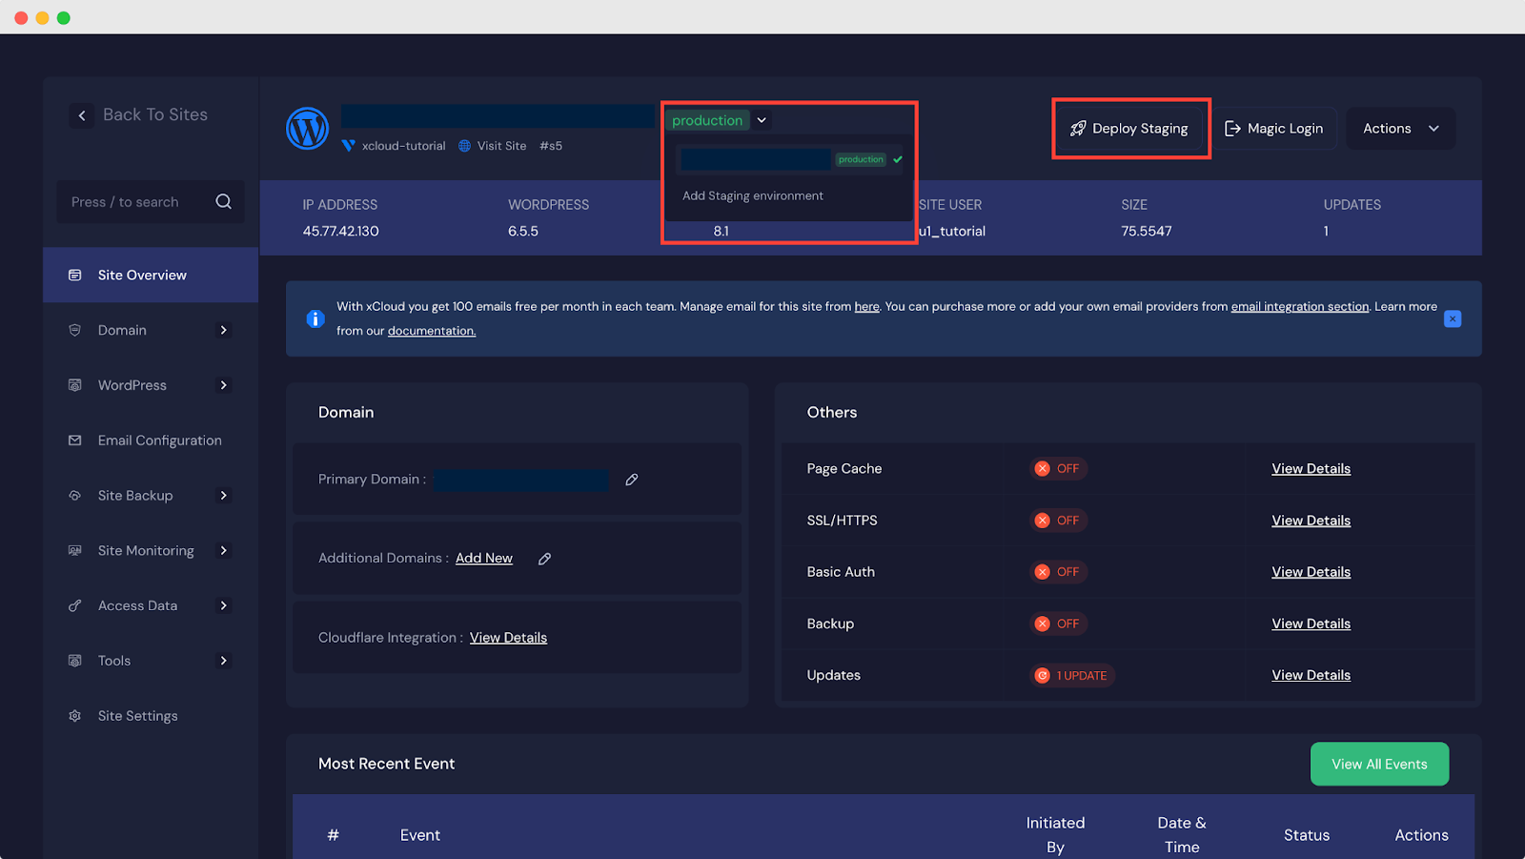Expand the Domain sidebar section
The image size is (1525, 859).
point(223,330)
